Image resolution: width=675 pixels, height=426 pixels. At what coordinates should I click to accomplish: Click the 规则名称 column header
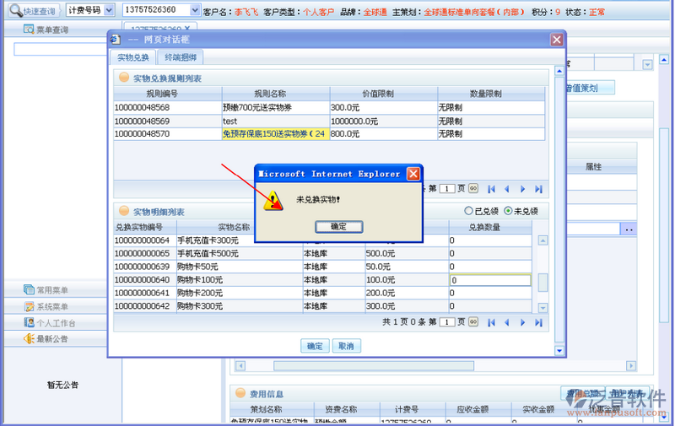pos(276,94)
